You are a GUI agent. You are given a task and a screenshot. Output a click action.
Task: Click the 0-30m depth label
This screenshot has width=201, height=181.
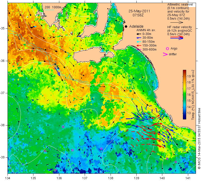coord(147,34)
